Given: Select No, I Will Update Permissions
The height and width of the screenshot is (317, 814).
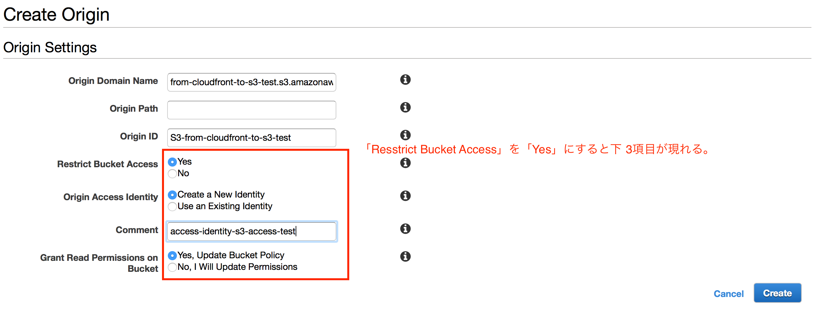Looking at the screenshot, I should click(172, 267).
